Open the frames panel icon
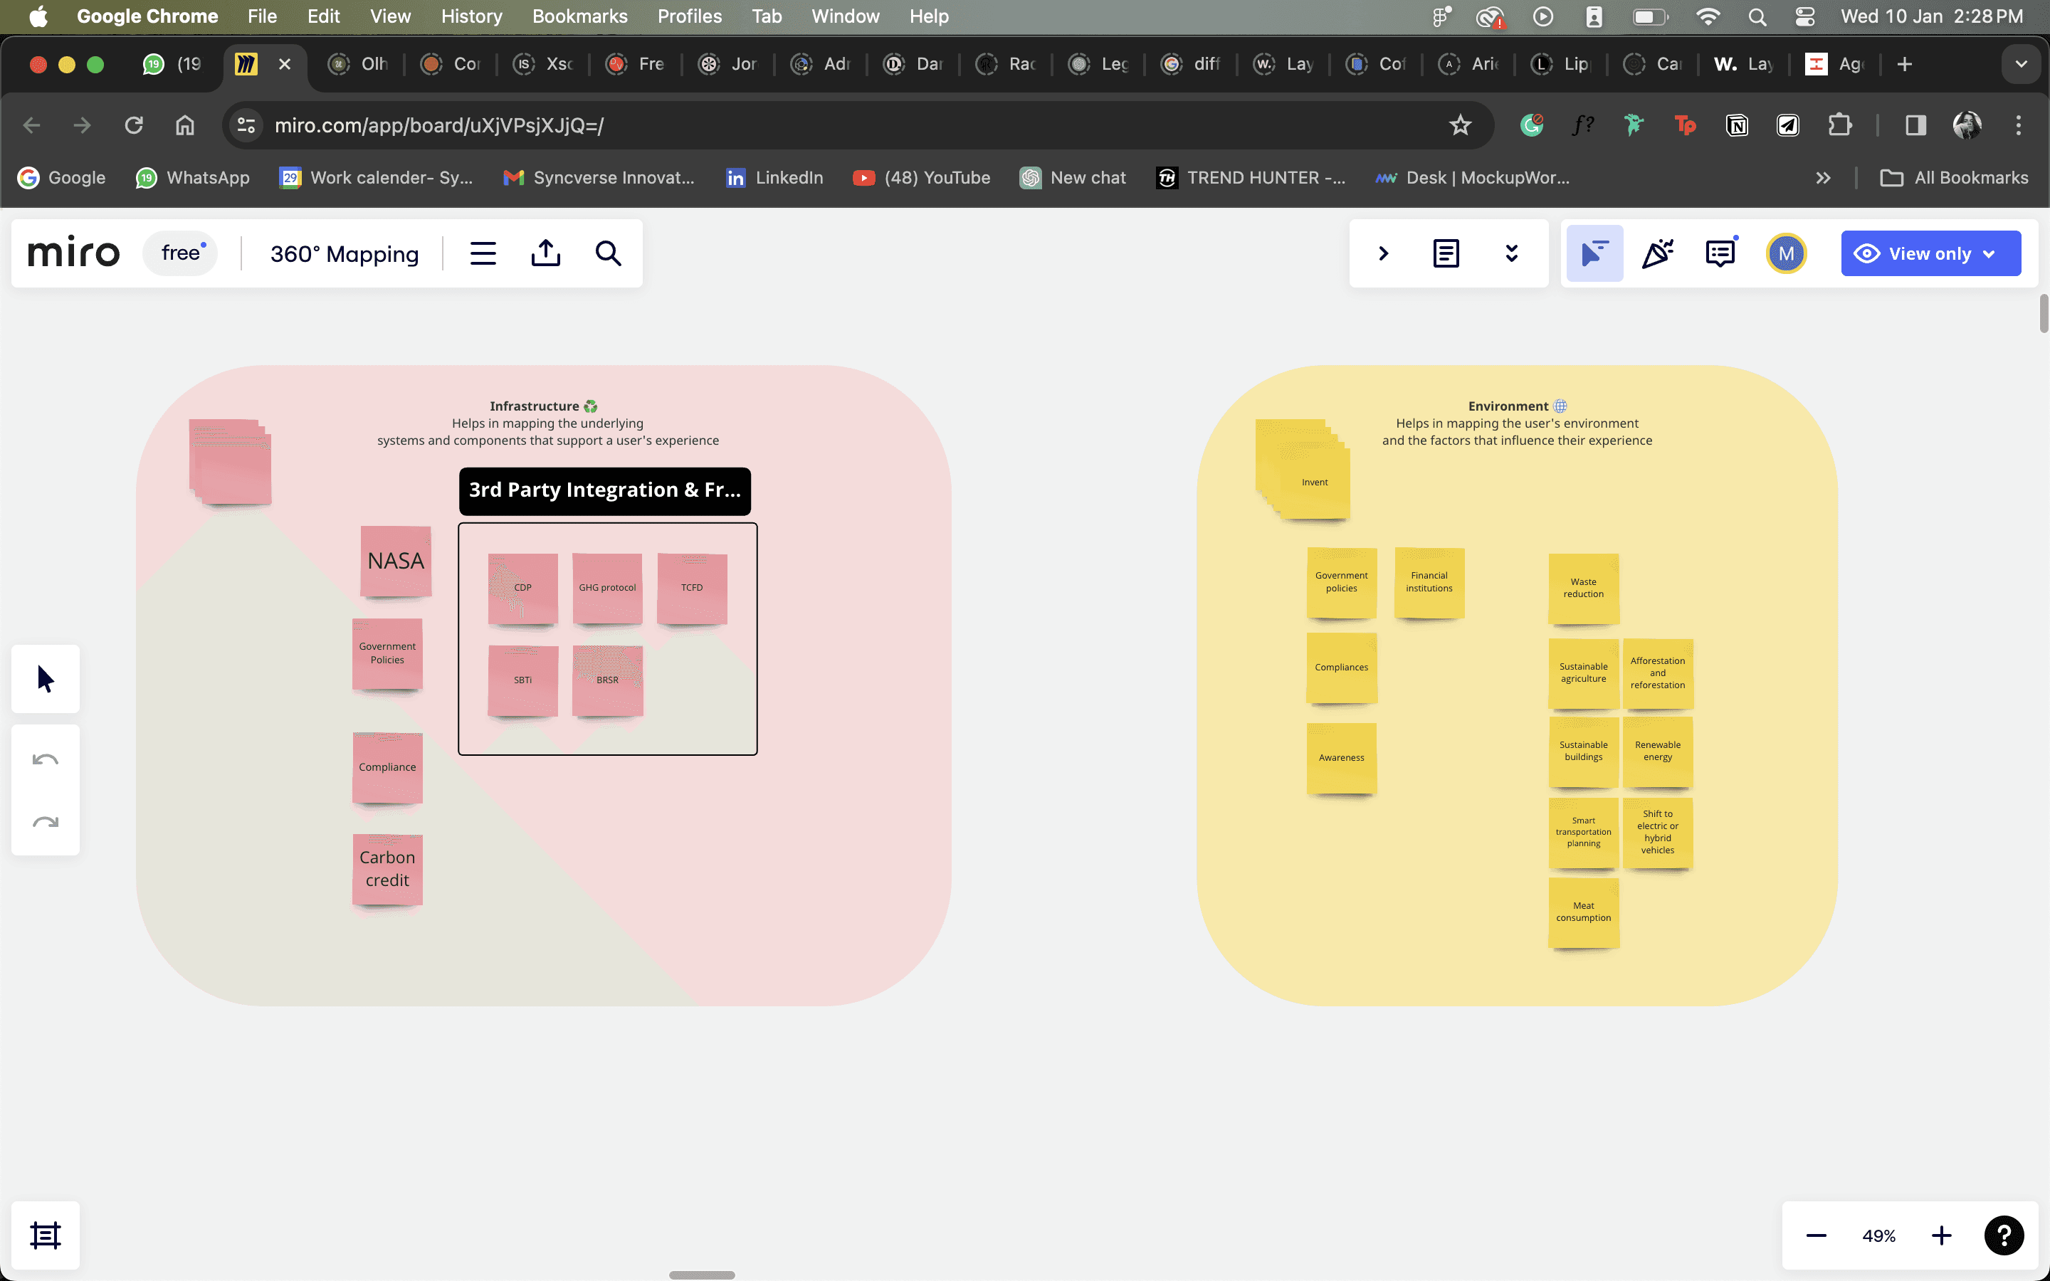The height and width of the screenshot is (1281, 2050). click(x=46, y=1235)
